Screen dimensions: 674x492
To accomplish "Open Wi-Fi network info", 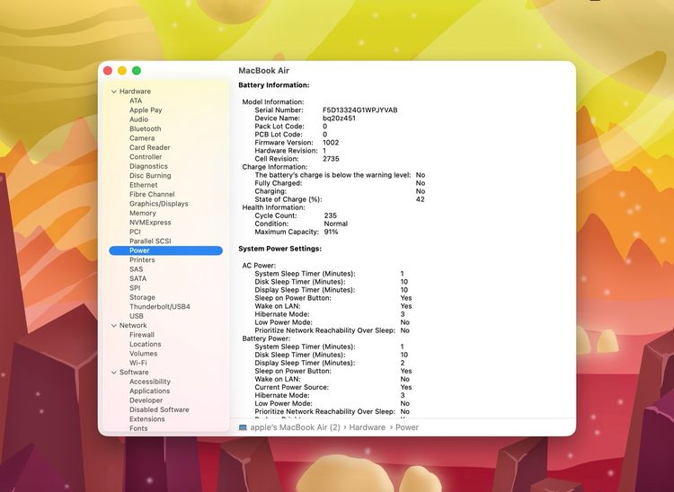I will tap(138, 364).
